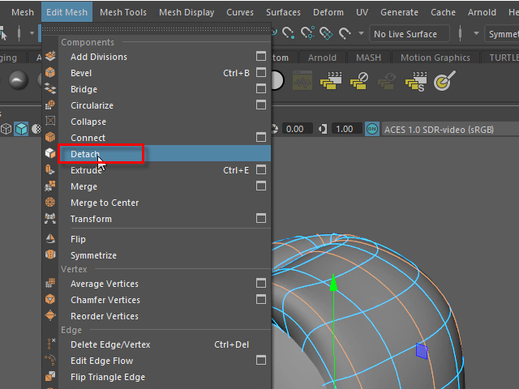Click the Symmetrize icon in menu
This screenshot has height=389, width=519.
[x=50, y=255]
